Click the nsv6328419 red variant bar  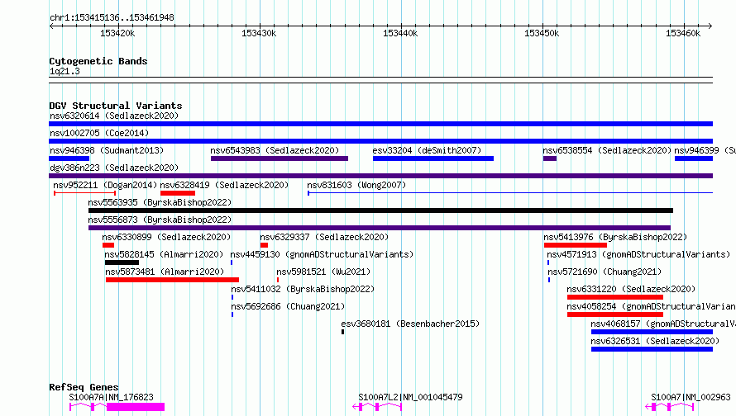pyautogui.click(x=178, y=193)
